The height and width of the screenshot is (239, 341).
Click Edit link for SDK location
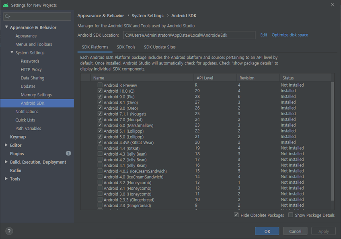pyautogui.click(x=263, y=35)
